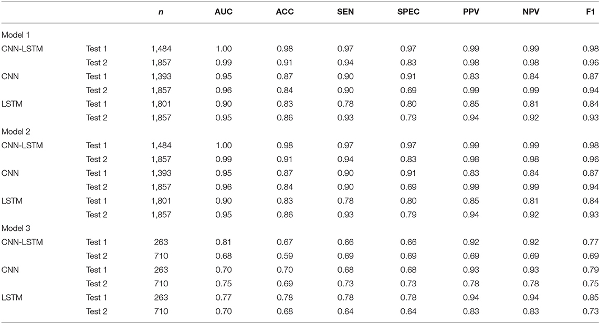Screen dimensions: 600x324
Task: Click the SEN column header
Action: (345, 12)
